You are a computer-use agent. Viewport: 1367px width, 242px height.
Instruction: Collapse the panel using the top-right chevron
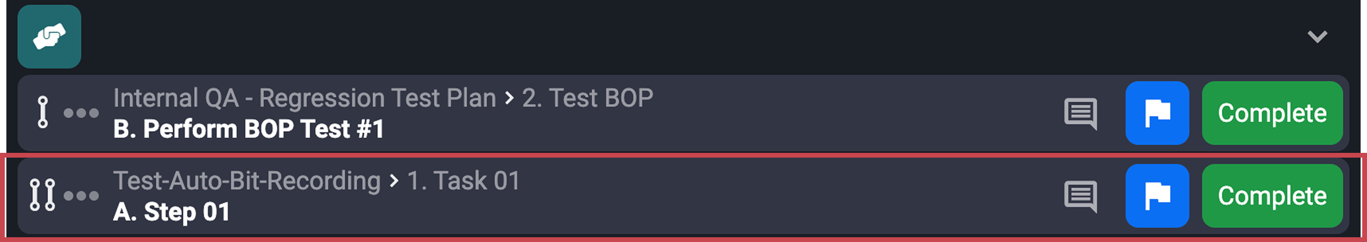pyautogui.click(x=1316, y=37)
